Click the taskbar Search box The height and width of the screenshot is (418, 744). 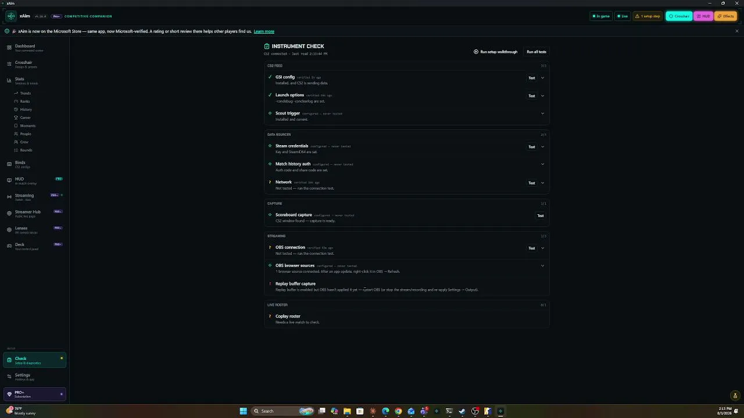(282, 411)
